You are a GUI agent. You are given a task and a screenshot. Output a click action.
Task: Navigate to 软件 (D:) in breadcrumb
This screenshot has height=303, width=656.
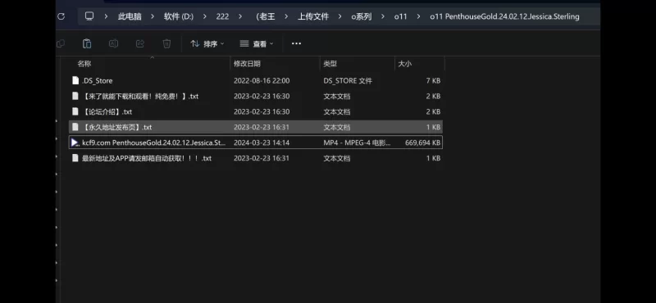(179, 16)
